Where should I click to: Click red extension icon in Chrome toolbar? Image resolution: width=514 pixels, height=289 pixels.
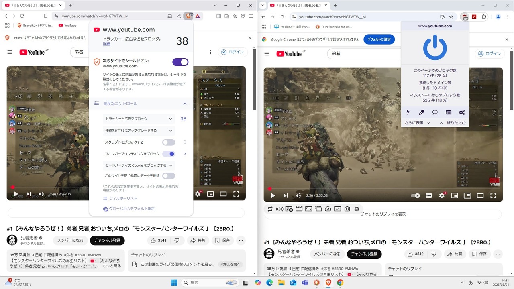pos(474,17)
